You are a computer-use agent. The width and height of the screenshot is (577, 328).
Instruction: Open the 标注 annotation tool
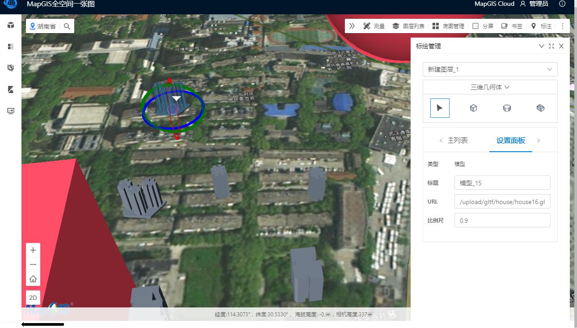click(x=541, y=26)
